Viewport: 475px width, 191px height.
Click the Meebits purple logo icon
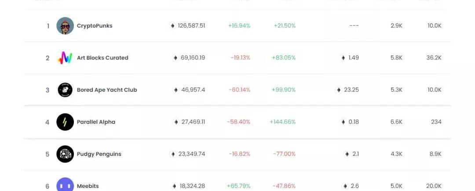(x=65, y=185)
